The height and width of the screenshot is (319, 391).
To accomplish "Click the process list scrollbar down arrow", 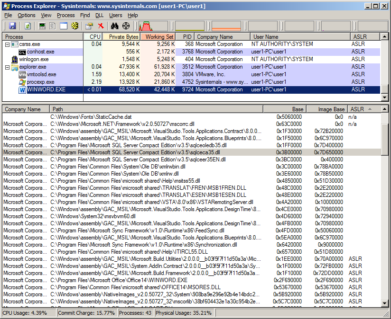I will (x=384, y=97).
